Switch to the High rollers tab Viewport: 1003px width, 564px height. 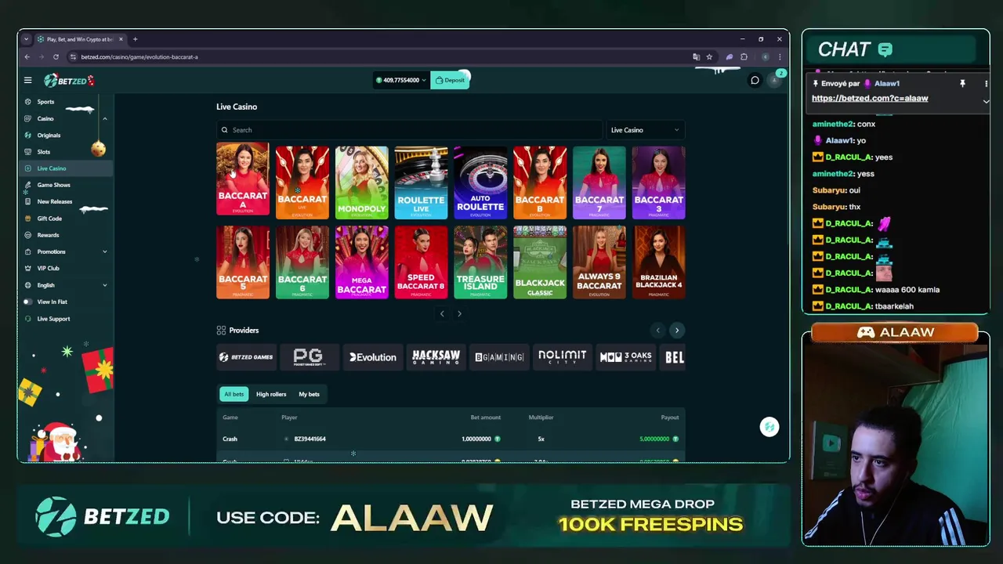[271, 394]
